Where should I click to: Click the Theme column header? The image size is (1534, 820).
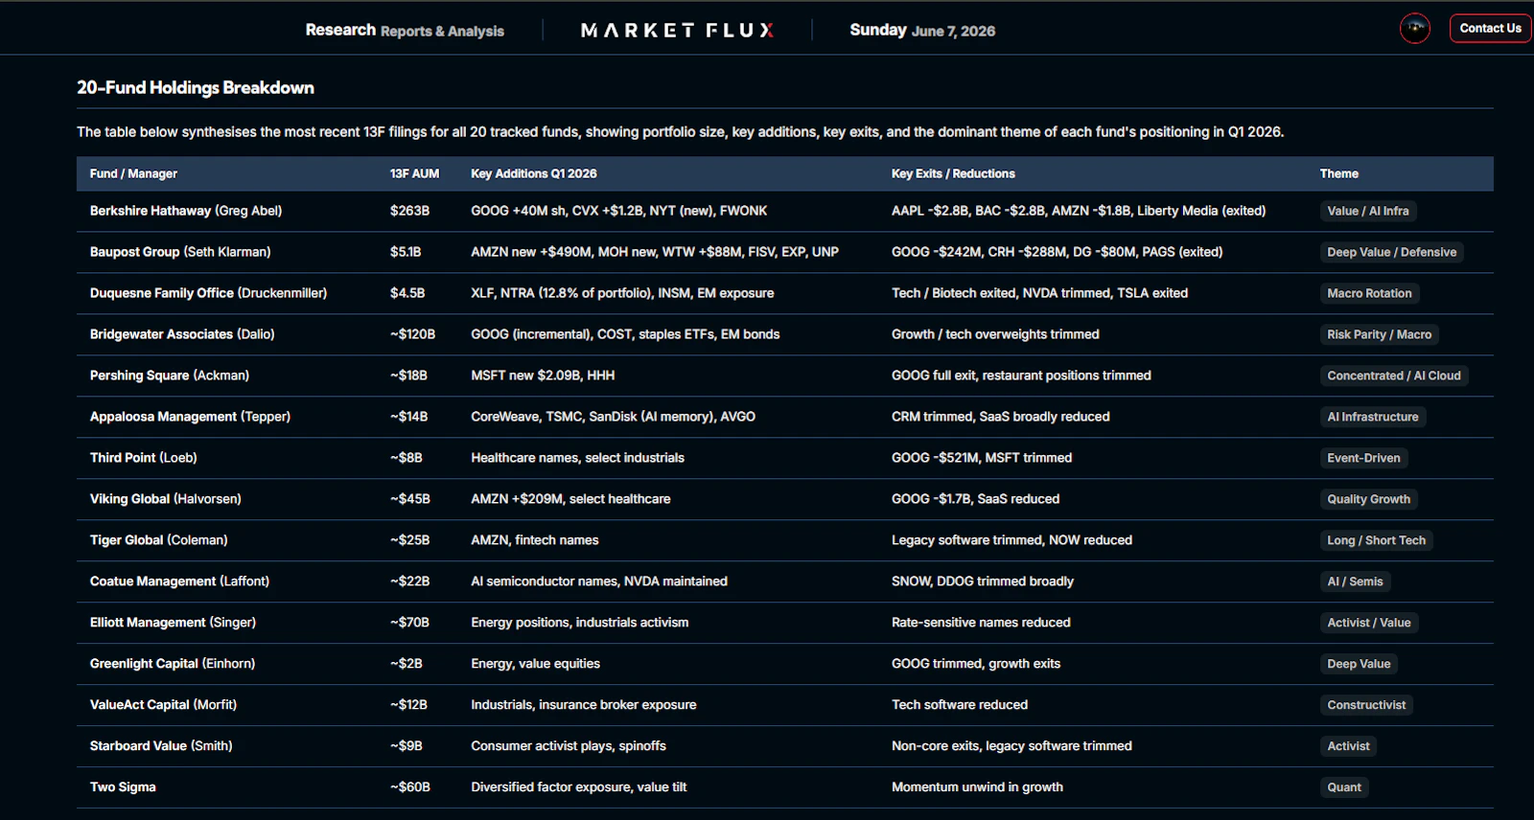1338,173
